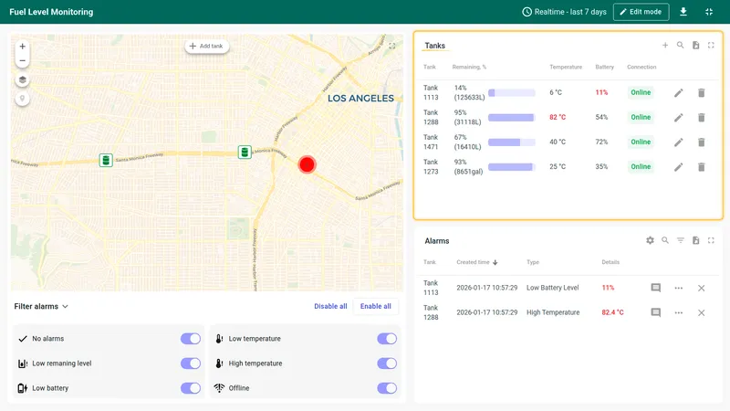This screenshot has width=730, height=411.
Task: Toggle the Low battery filter switch
Action: click(x=191, y=388)
